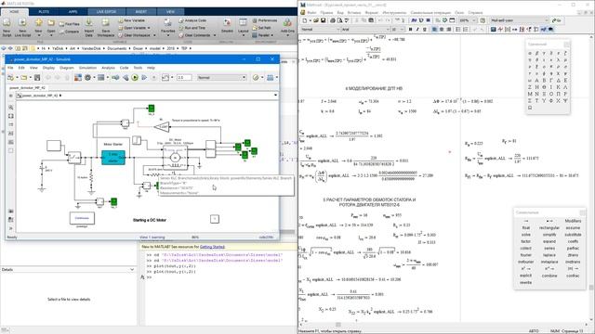Image resolution: width=595 pixels, height=334 pixels.
Task: Save the Simulink model via toolbar icon
Action: [37, 78]
